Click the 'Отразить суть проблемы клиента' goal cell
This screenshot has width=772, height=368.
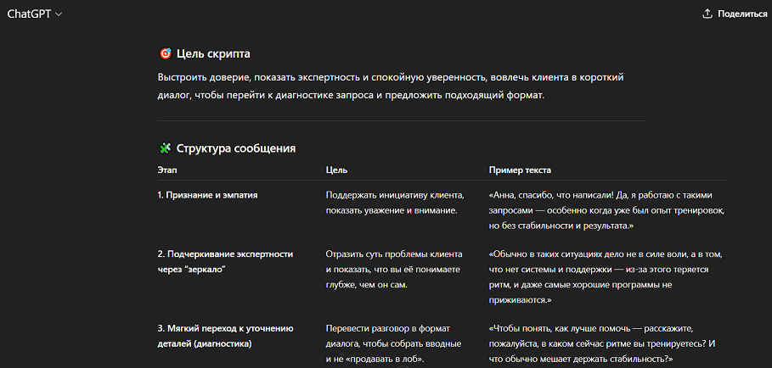(394, 269)
